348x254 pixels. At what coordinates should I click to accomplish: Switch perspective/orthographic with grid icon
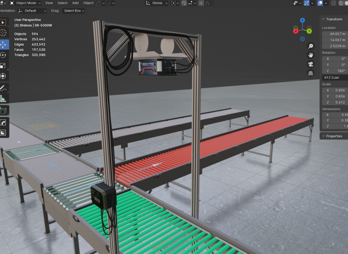point(311,73)
